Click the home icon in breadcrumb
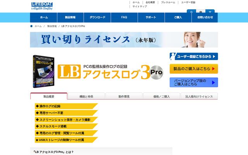The height and width of the screenshot is (155, 248). [x=31, y=26]
